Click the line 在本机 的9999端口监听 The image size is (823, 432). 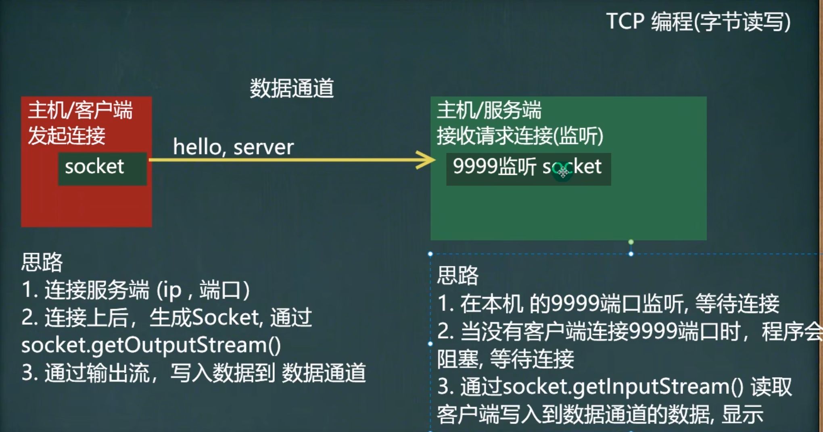point(608,303)
